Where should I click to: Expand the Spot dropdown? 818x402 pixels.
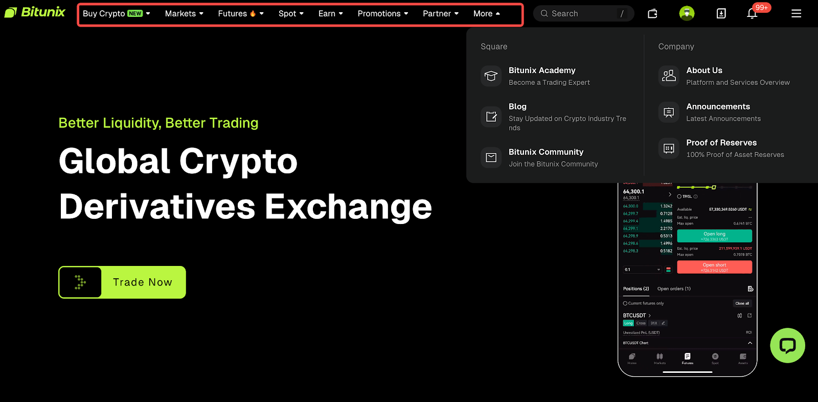(291, 14)
